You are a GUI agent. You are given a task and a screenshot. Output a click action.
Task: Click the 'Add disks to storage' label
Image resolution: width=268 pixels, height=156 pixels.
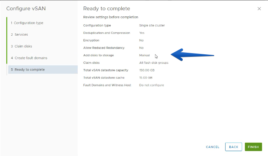point(99,55)
